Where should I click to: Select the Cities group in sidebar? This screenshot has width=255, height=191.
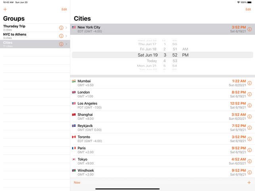pyautogui.click(x=28, y=44)
